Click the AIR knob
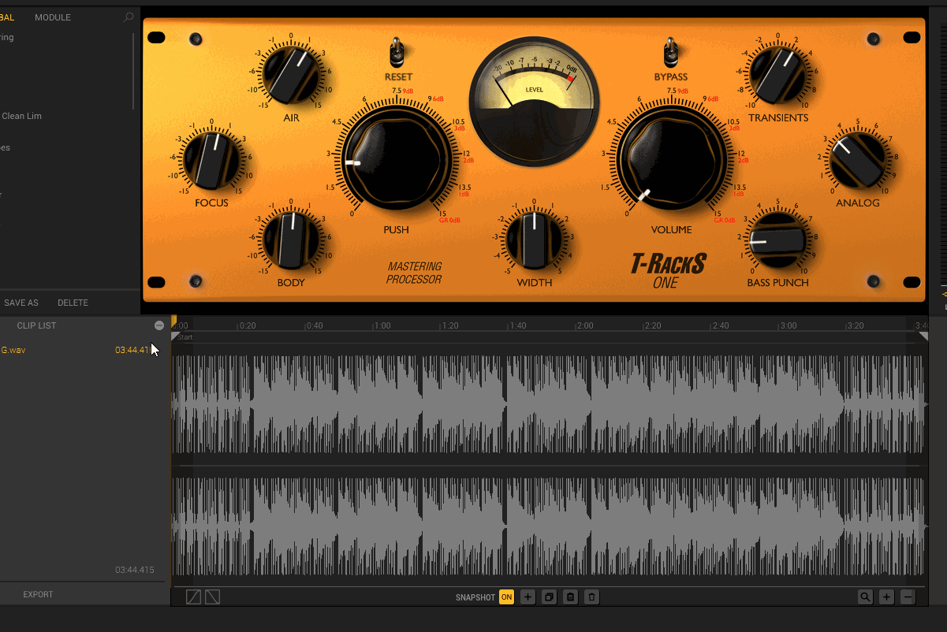 (x=291, y=75)
